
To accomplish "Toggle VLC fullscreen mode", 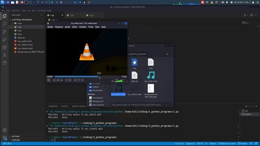I will (66, 80).
